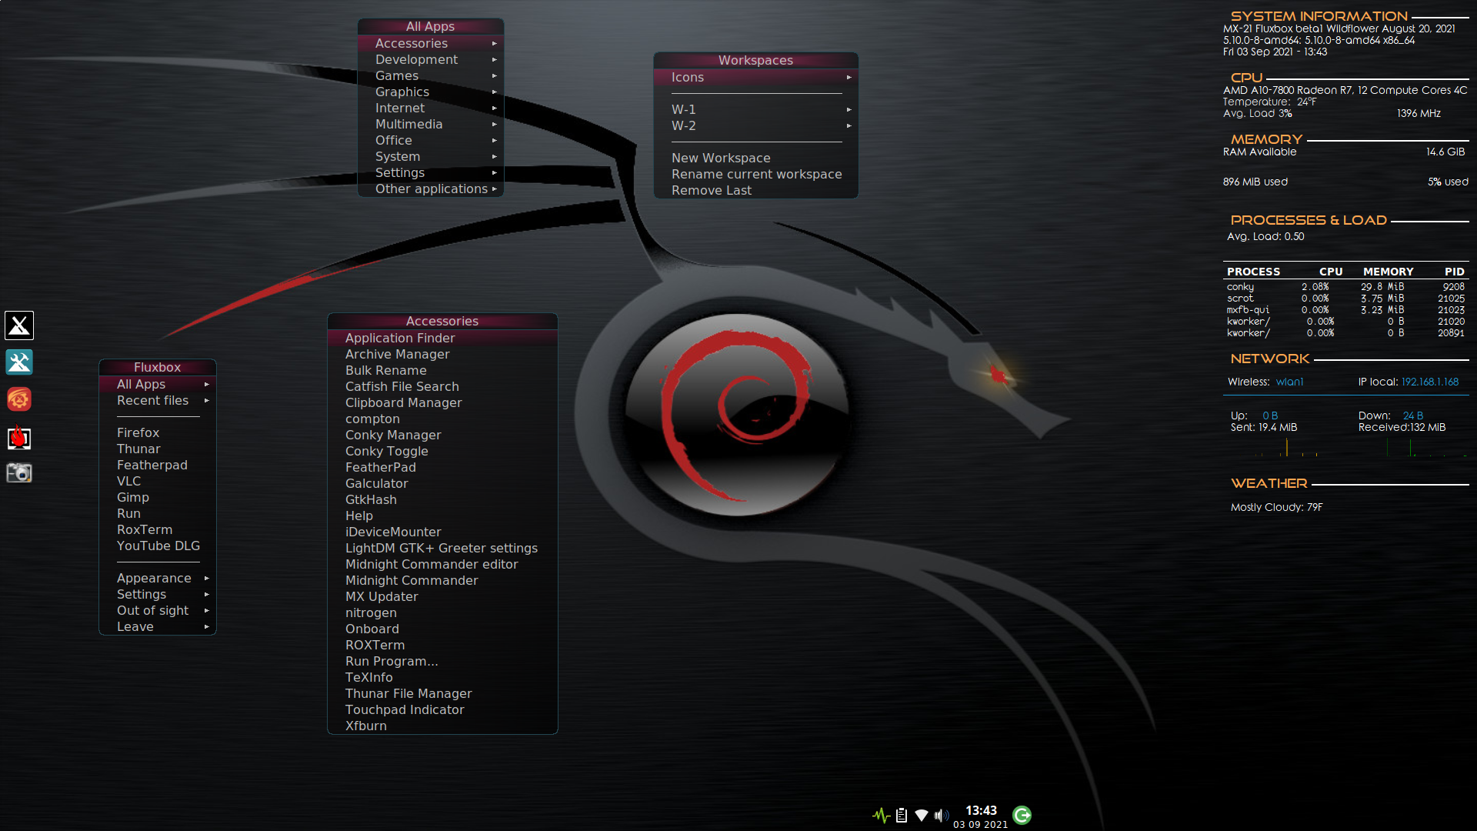Select Conky Toggle

click(x=442, y=451)
